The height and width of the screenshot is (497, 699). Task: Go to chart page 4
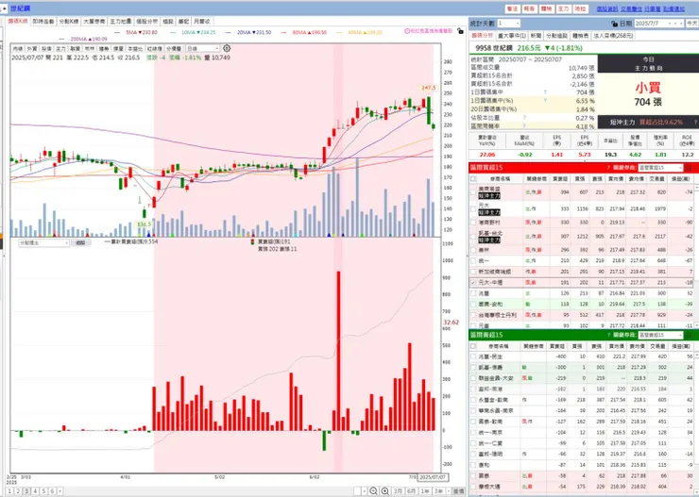(35, 491)
